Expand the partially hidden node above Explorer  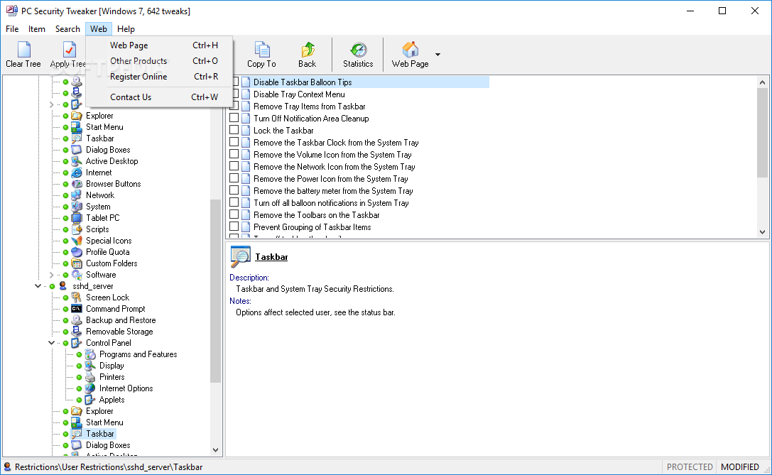[51, 104]
